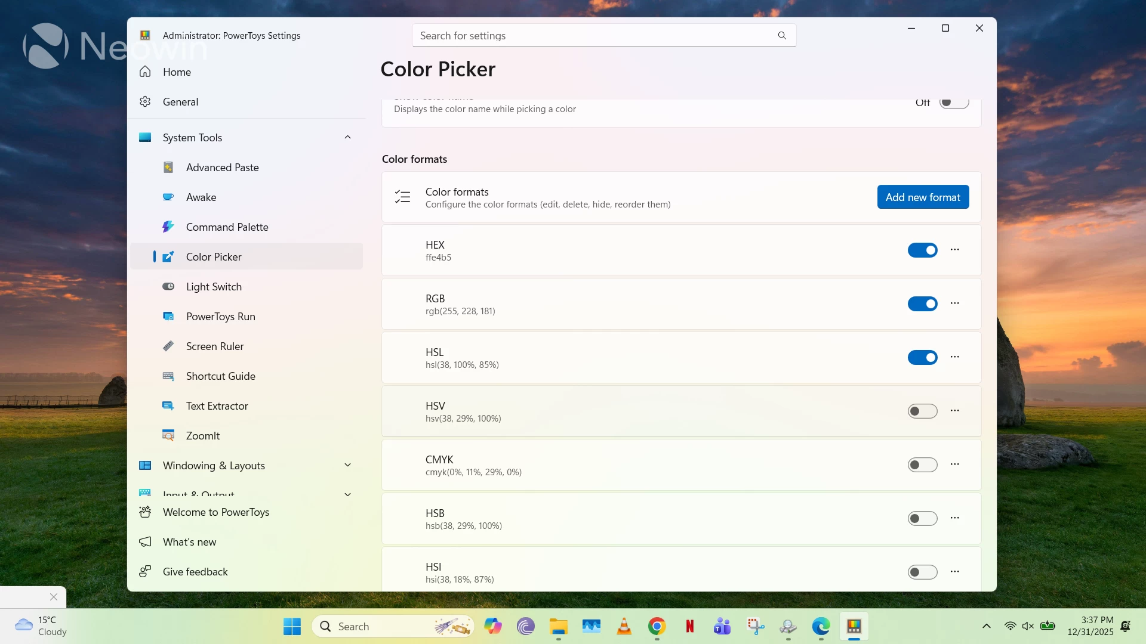Open the ZoomIt icon
The height and width of the screenshot is (644, 1146).
click(168, 436)
